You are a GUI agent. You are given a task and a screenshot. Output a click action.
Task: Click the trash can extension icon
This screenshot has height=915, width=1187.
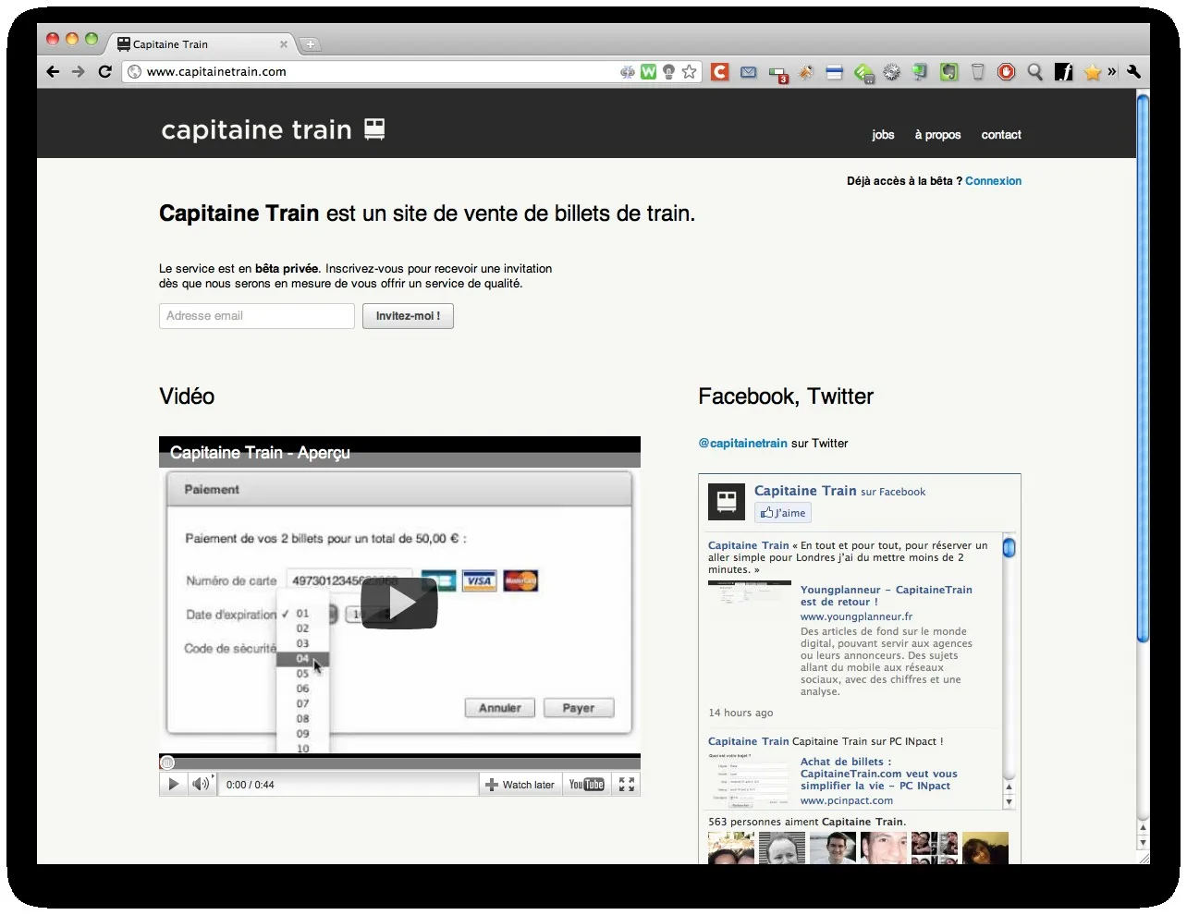[978, 72]
